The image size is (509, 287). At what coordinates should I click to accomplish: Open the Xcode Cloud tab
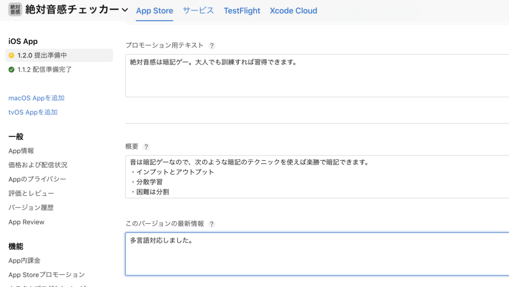click(x=293, y=11)
